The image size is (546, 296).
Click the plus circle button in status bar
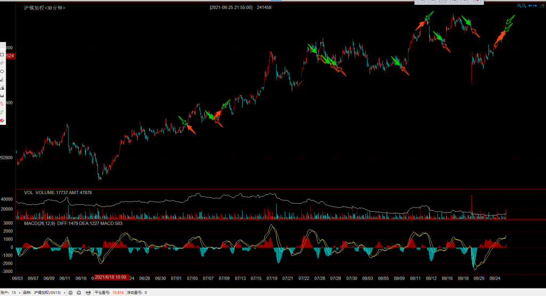[79, 292]
